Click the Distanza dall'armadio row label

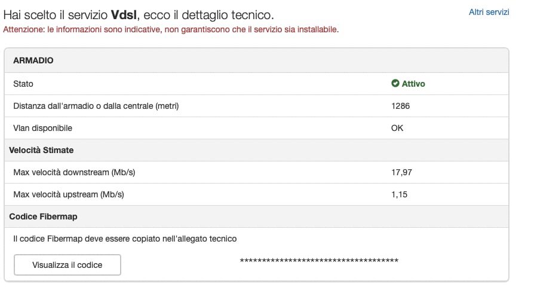coord(96,106)
